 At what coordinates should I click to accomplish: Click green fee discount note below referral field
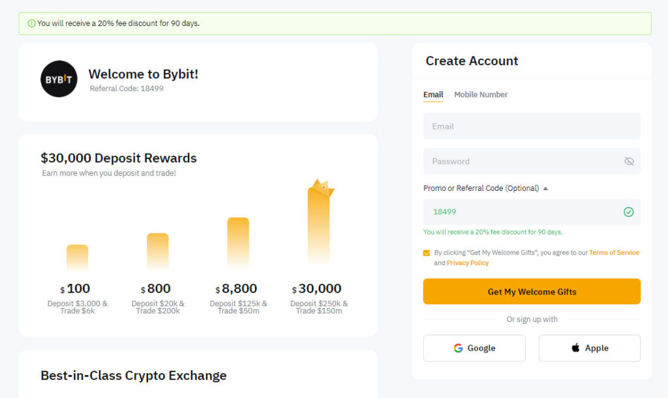click(493, 232)
